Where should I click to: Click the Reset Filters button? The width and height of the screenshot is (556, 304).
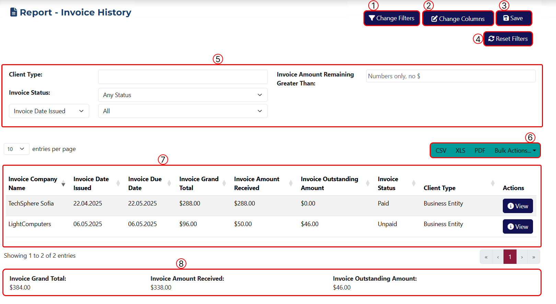[508, 39]
